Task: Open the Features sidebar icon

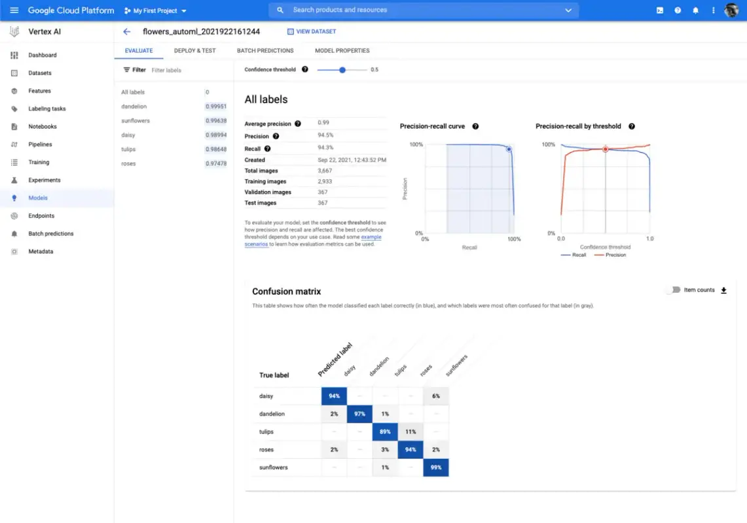Action: [14, 91]
